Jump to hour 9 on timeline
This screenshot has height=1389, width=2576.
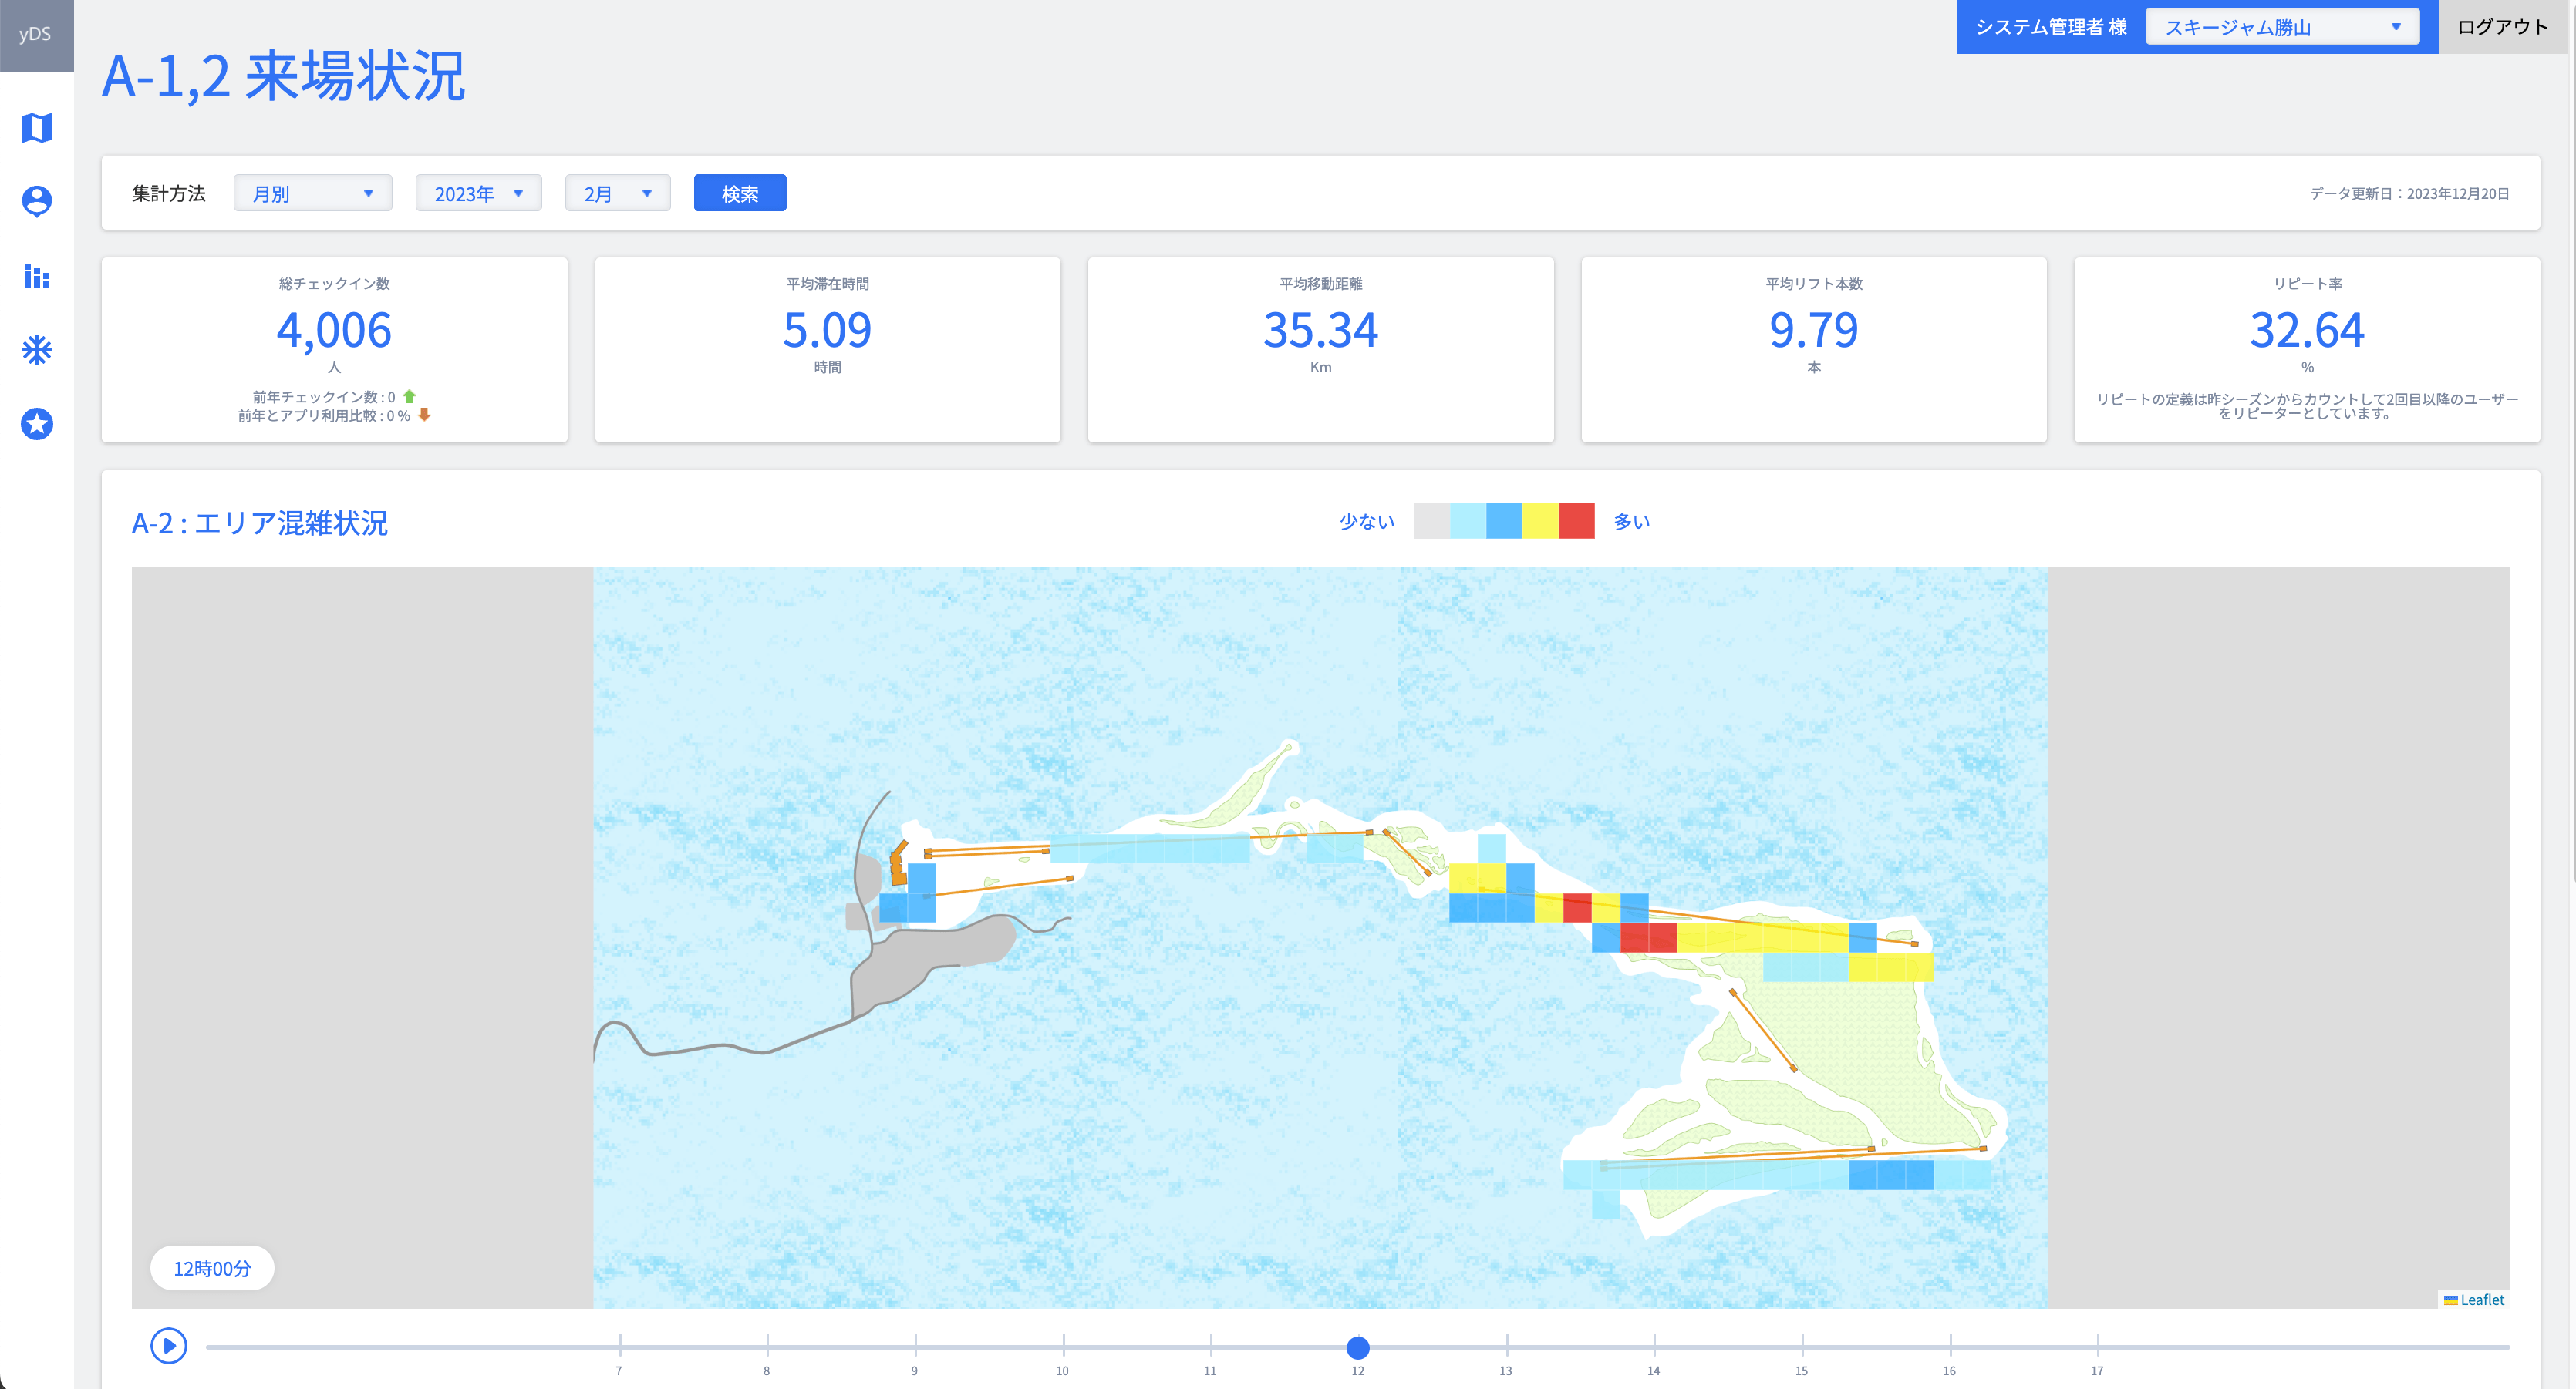click(915, 1347)
